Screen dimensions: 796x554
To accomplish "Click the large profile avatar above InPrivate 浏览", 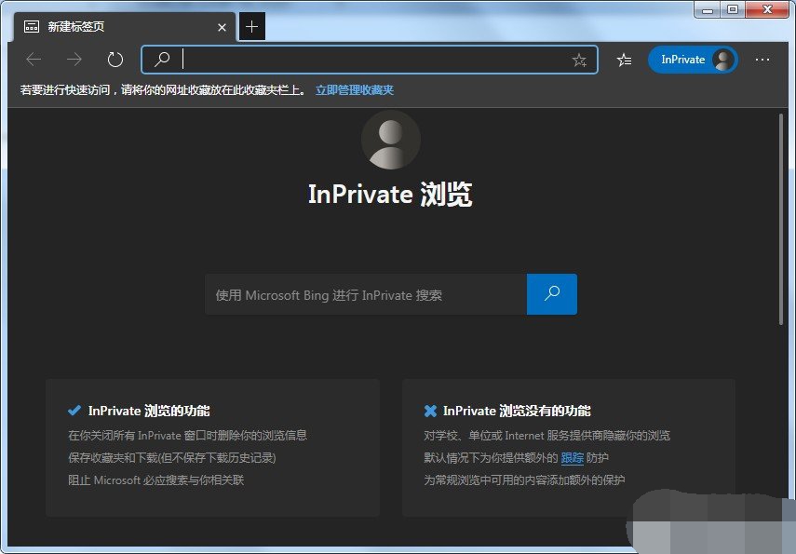I will coord(390,140).
